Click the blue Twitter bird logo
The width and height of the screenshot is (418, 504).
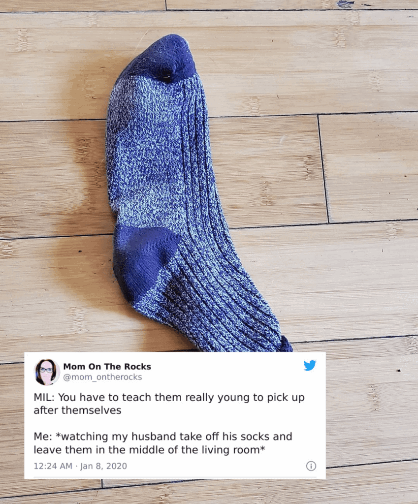click(310, 366)
